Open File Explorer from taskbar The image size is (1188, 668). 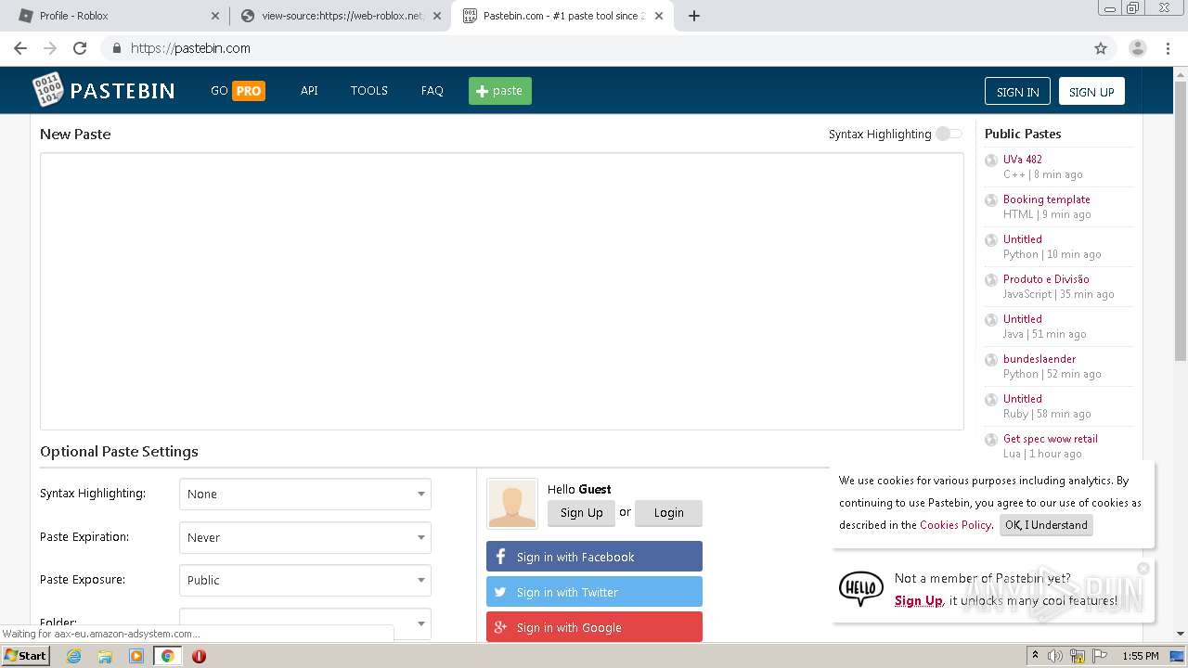point(105,656)
